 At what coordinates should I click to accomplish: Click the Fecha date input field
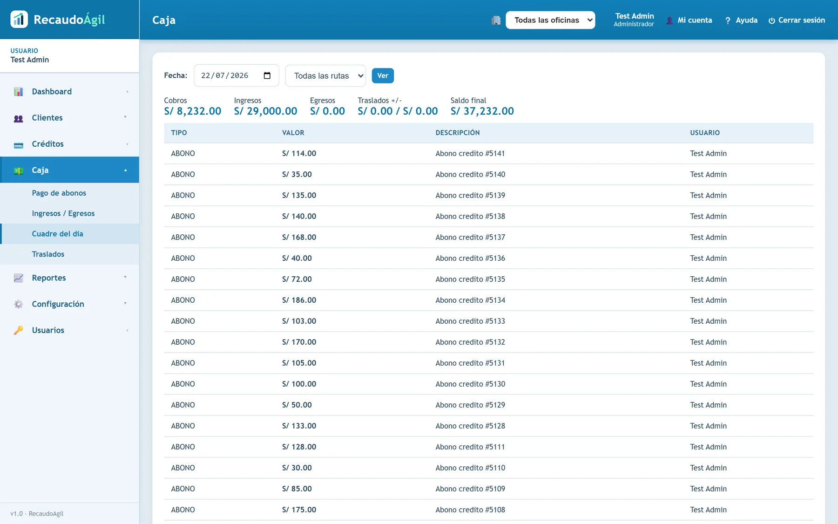click(236, 75)
